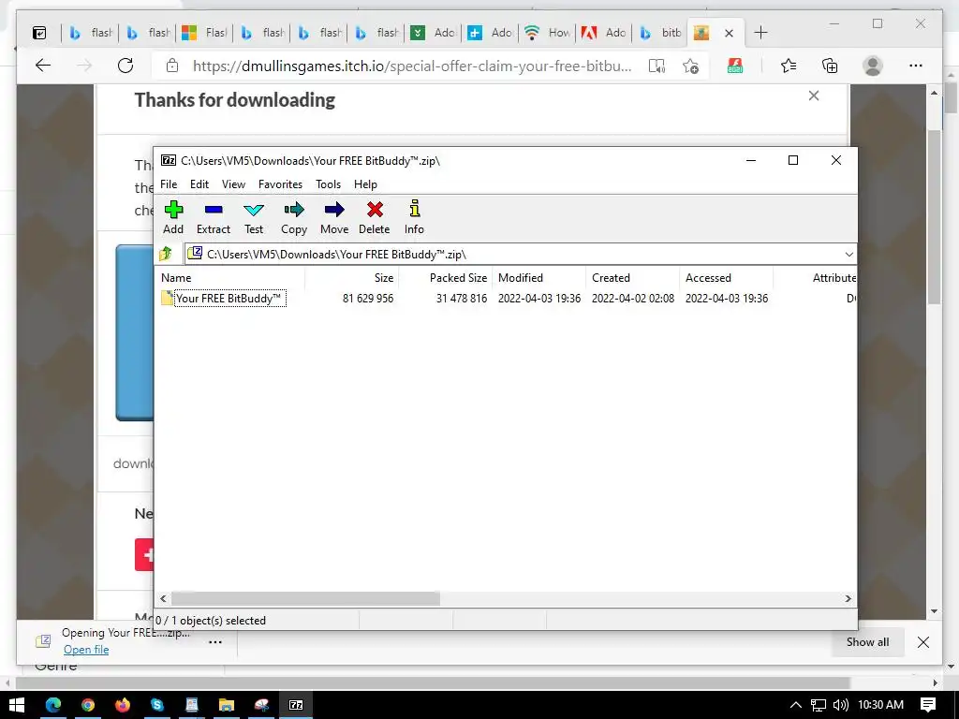Sort by the Name column header
Viewport: 959px width, 719px height.
(230, 277)
